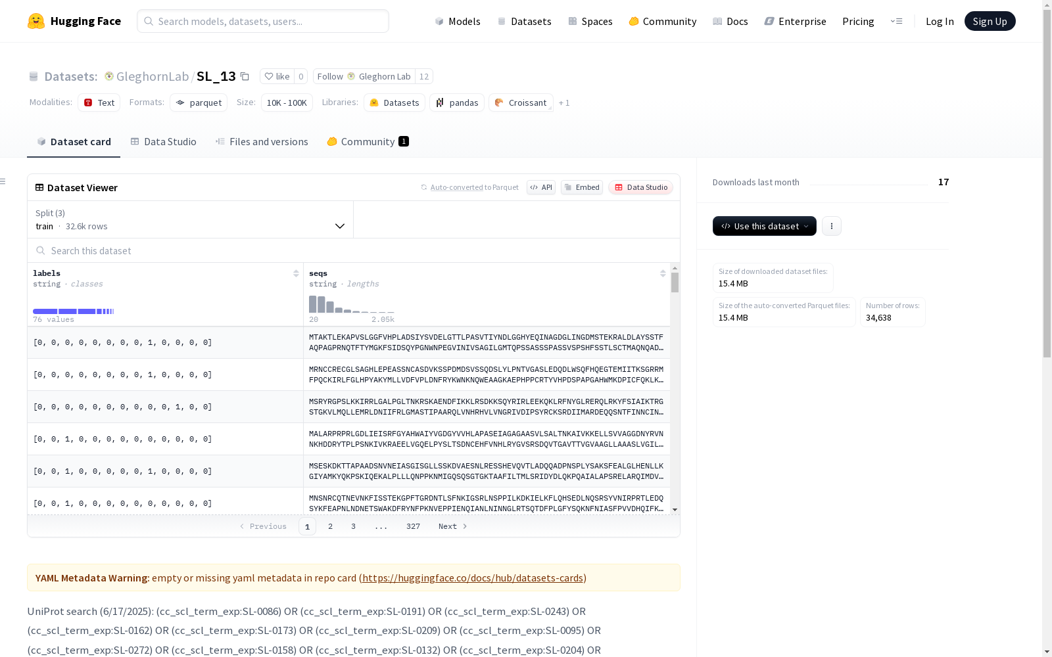1052x657 pixels.
Task: Expand the Split train dropdown
Action: coord(191,219)
